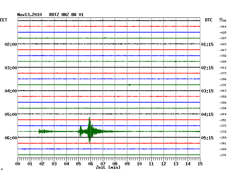This screenshot has width=228, height=173.
Task: Click the largest green seismic spike near minute 06
Action: click(x=89, y=130)
